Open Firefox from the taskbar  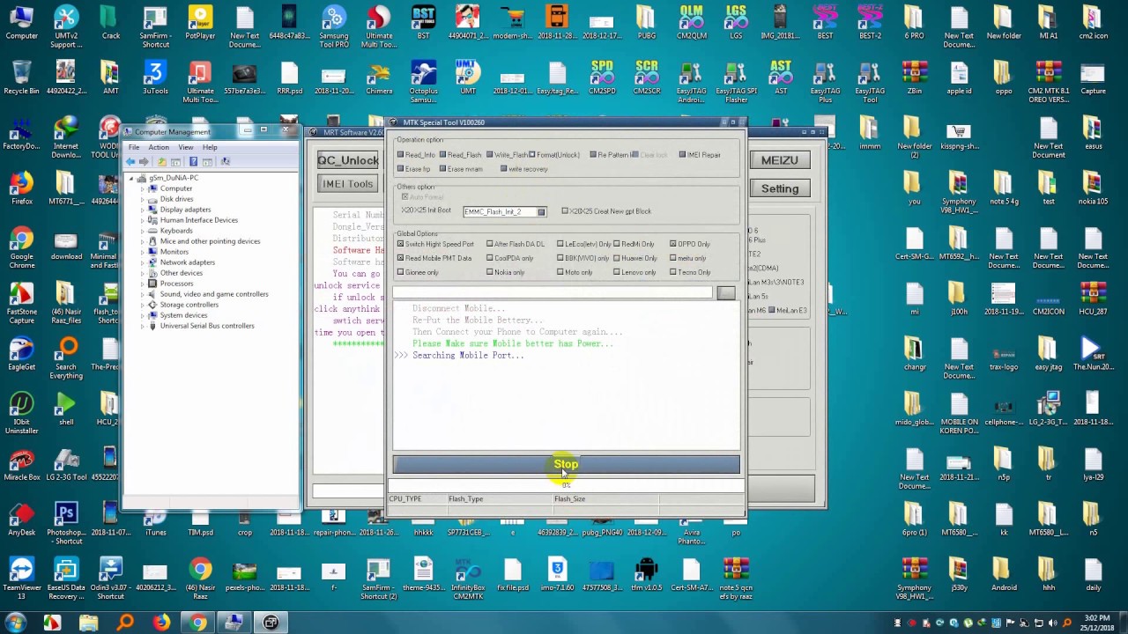point(161,623)
